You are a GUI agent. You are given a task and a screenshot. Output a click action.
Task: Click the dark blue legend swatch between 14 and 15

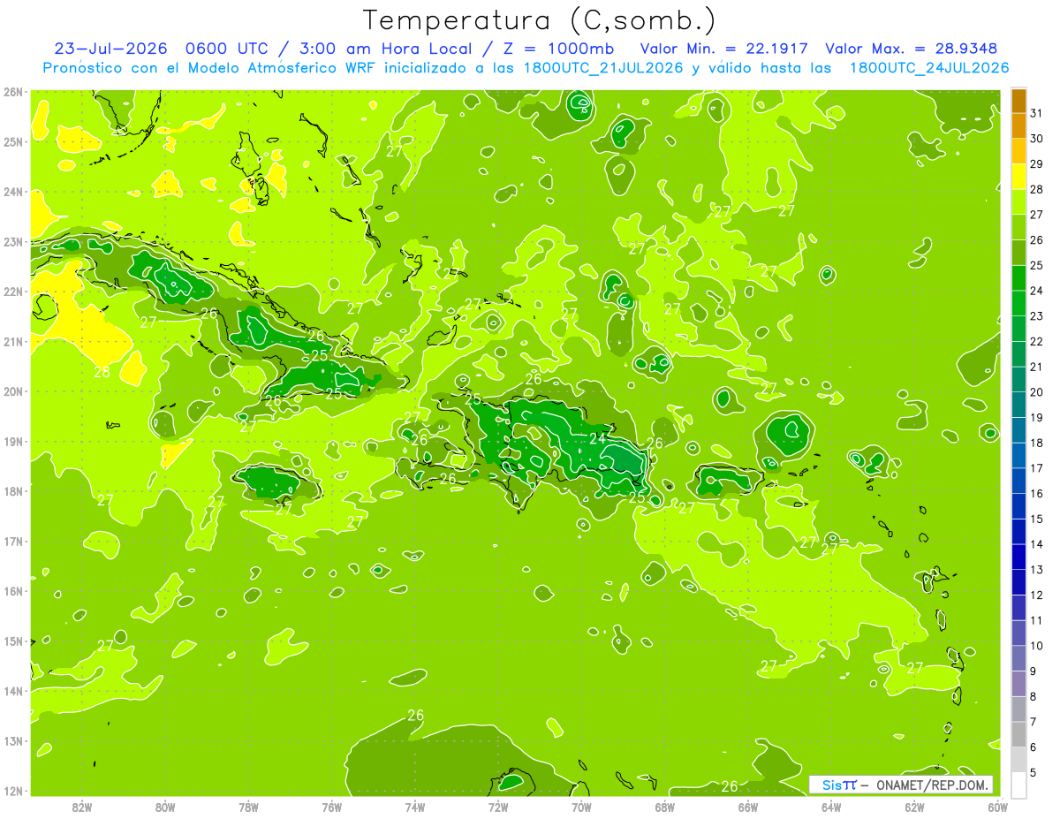coord(1018,532)
